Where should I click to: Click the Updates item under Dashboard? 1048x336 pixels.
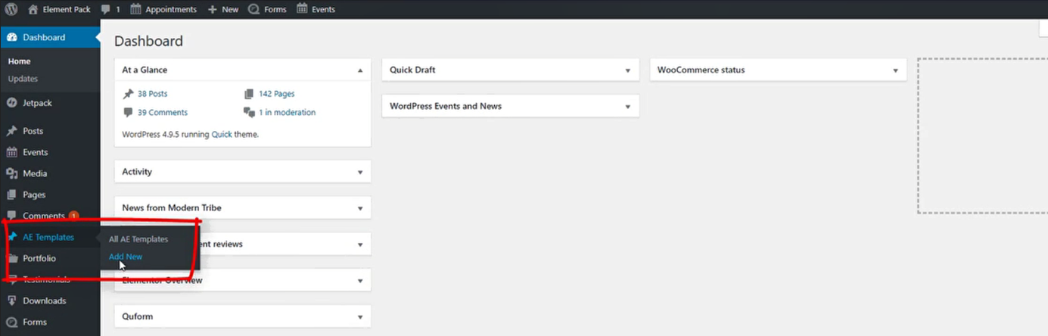pyautogui.click(x=23, y=79)
